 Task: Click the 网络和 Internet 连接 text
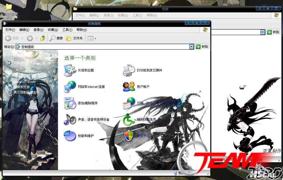(91, 87)
